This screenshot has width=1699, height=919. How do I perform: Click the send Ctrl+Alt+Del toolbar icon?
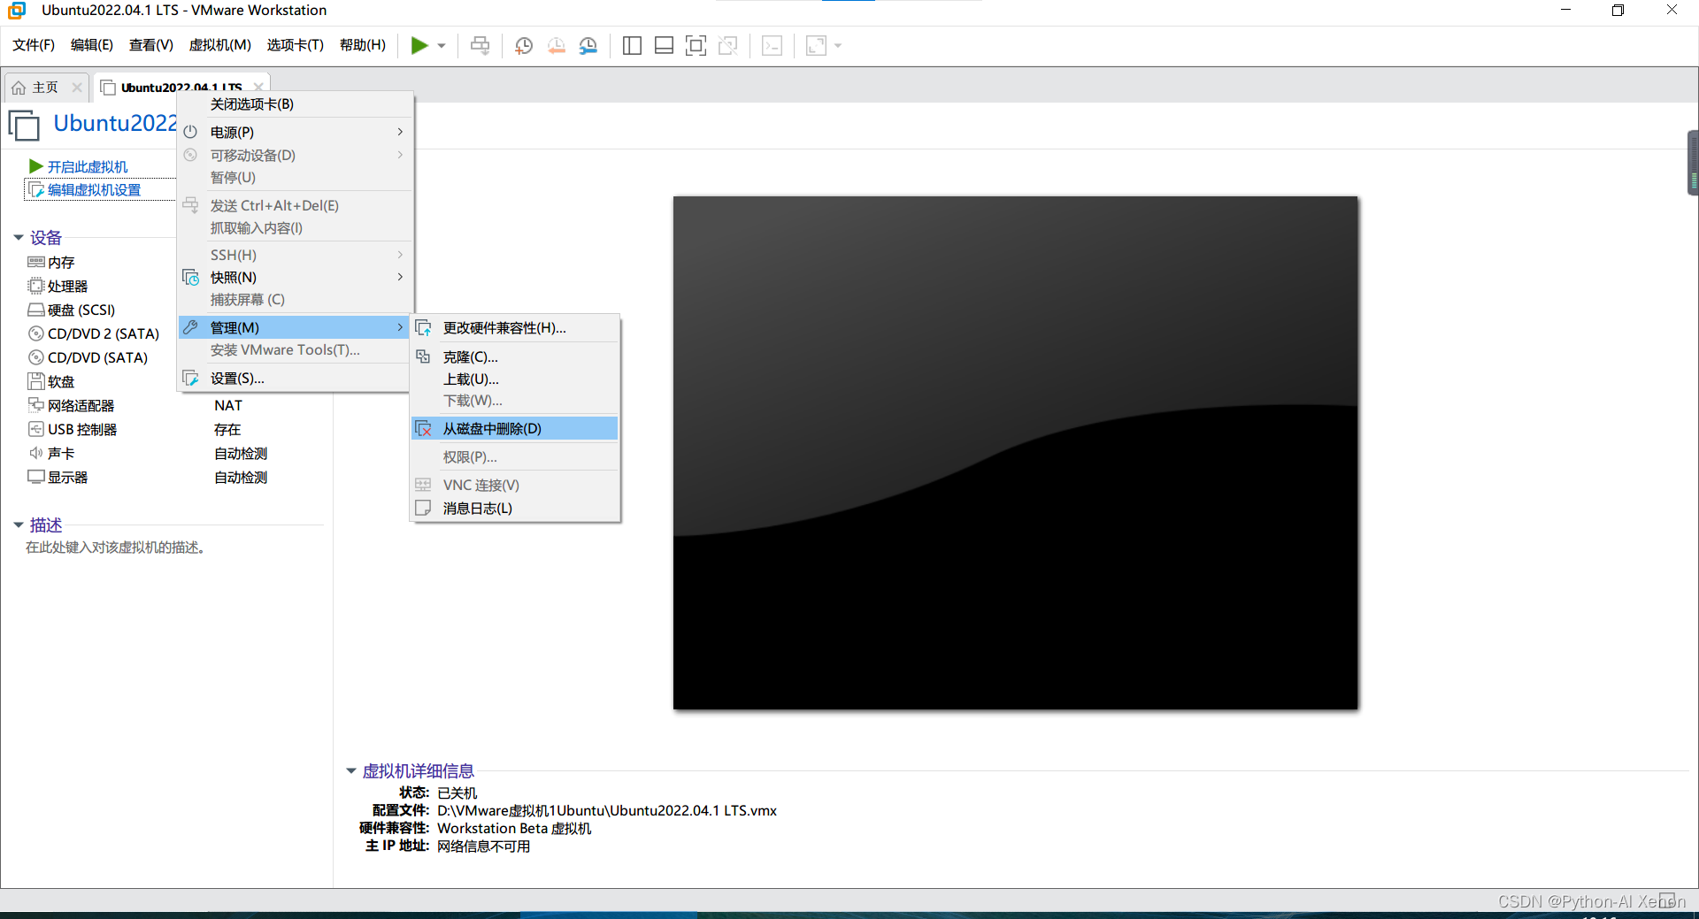[x=480, y=45]
